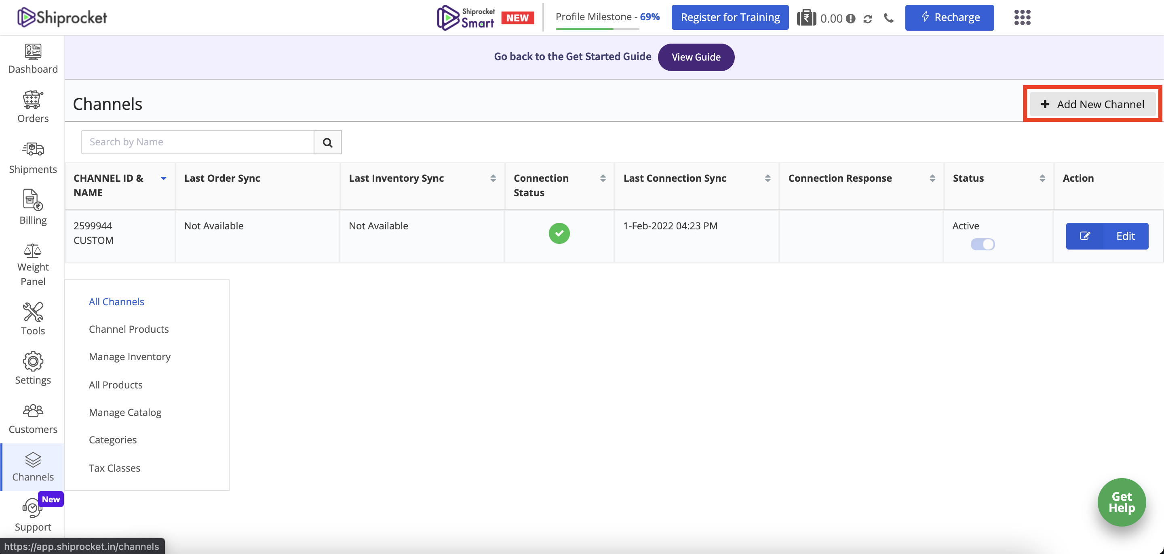1164x554 pixels.
Task: Refresh the wallet balance
Action: (x=868, y=19)
